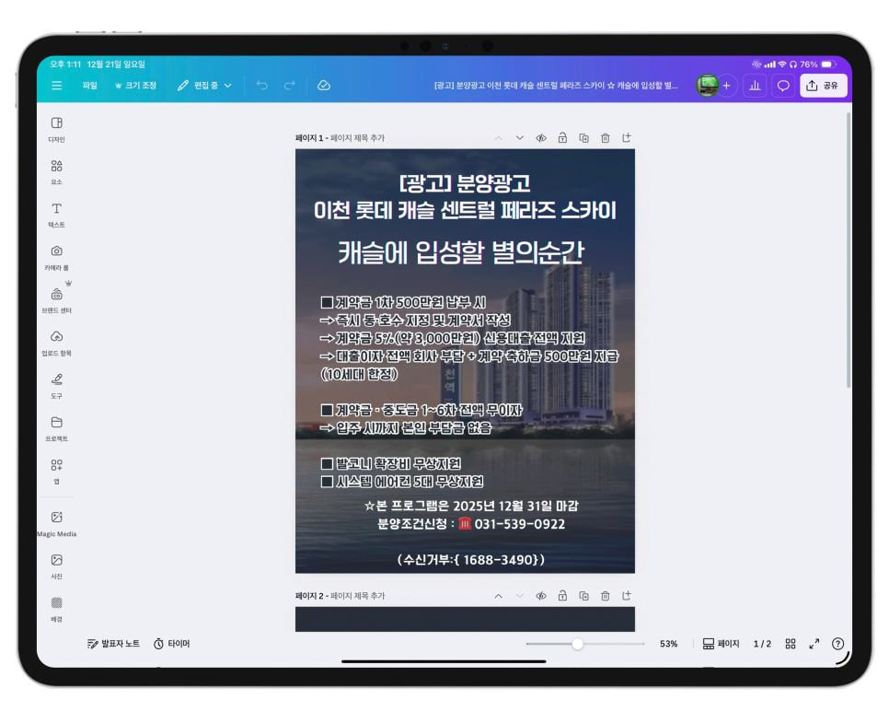Expand the 편집 중 mode dropdown

[x=204, y=85]
